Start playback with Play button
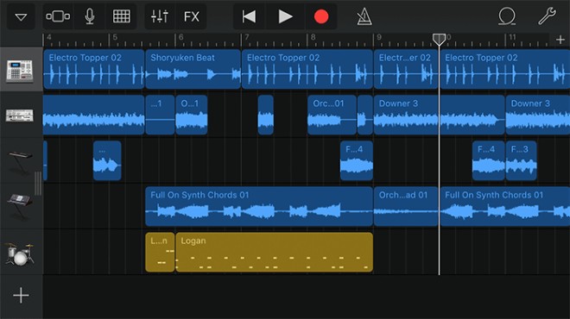Viewport: 570px width, 319px height. (x=285, y=16)
